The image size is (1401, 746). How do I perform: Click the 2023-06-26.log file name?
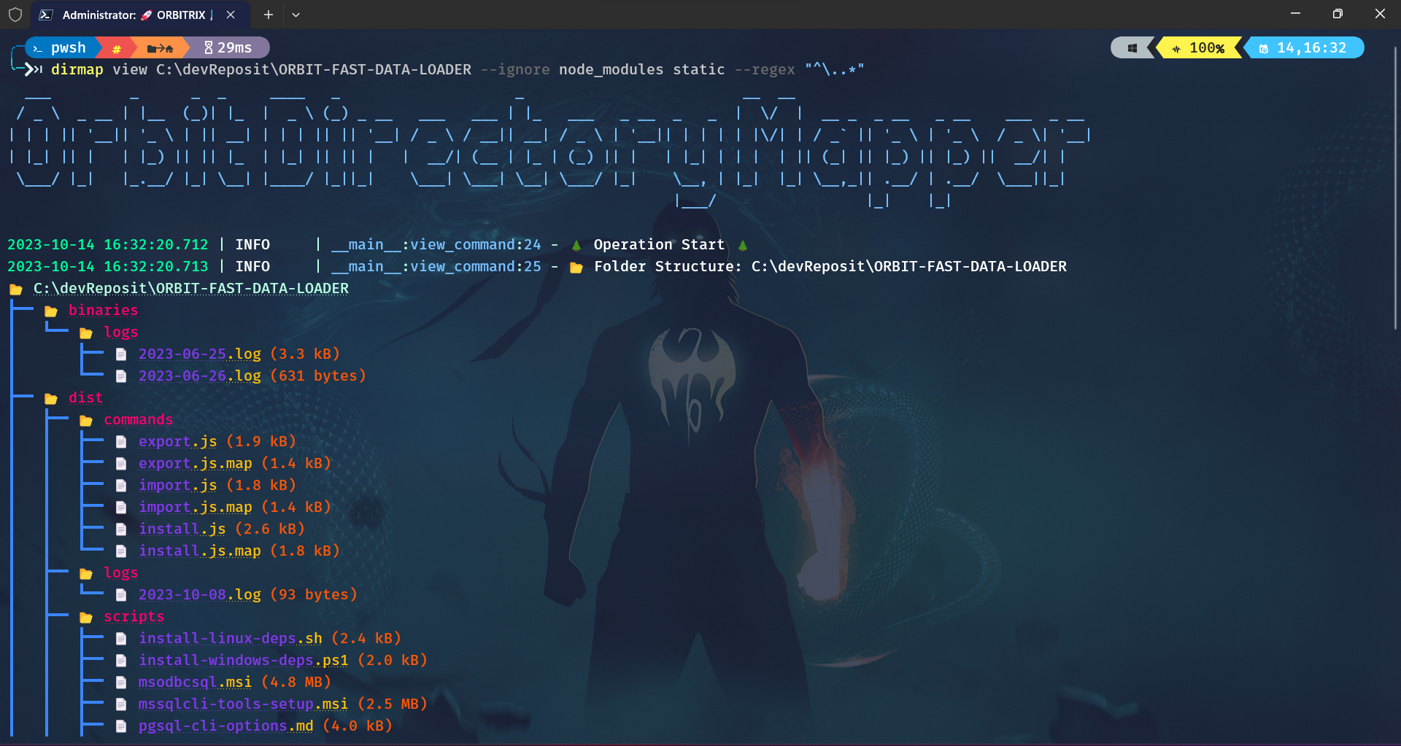click(x=200, y=376)
